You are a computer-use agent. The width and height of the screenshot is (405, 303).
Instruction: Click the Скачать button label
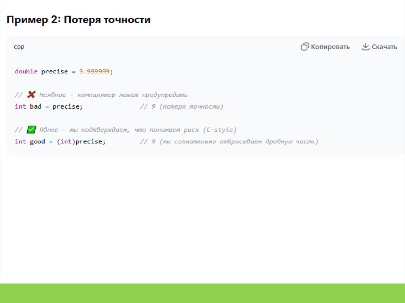point(384,47)
